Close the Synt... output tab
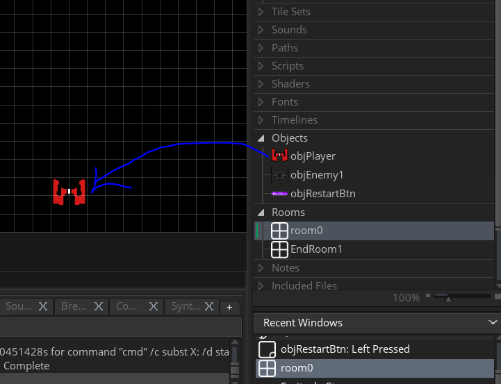Viewport: 501px width, 384px height. point(209,306)
